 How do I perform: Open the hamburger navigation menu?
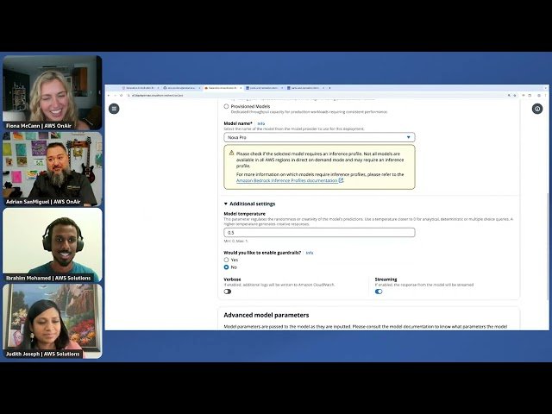[114, 109]
